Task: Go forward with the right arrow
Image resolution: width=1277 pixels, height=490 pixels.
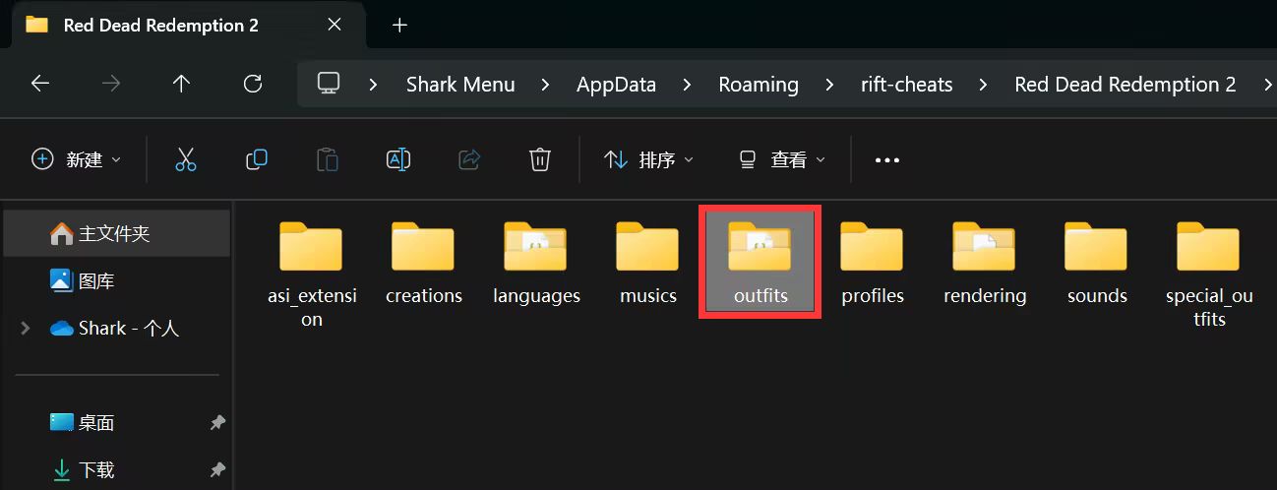Action: 111,84
